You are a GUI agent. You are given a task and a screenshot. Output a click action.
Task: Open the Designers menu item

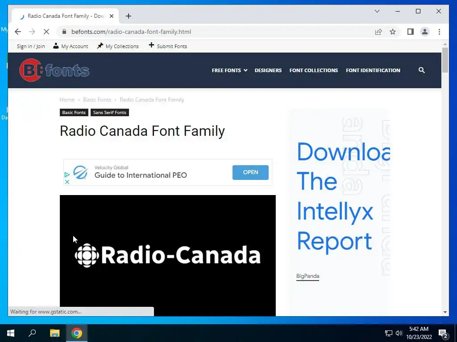268,70
